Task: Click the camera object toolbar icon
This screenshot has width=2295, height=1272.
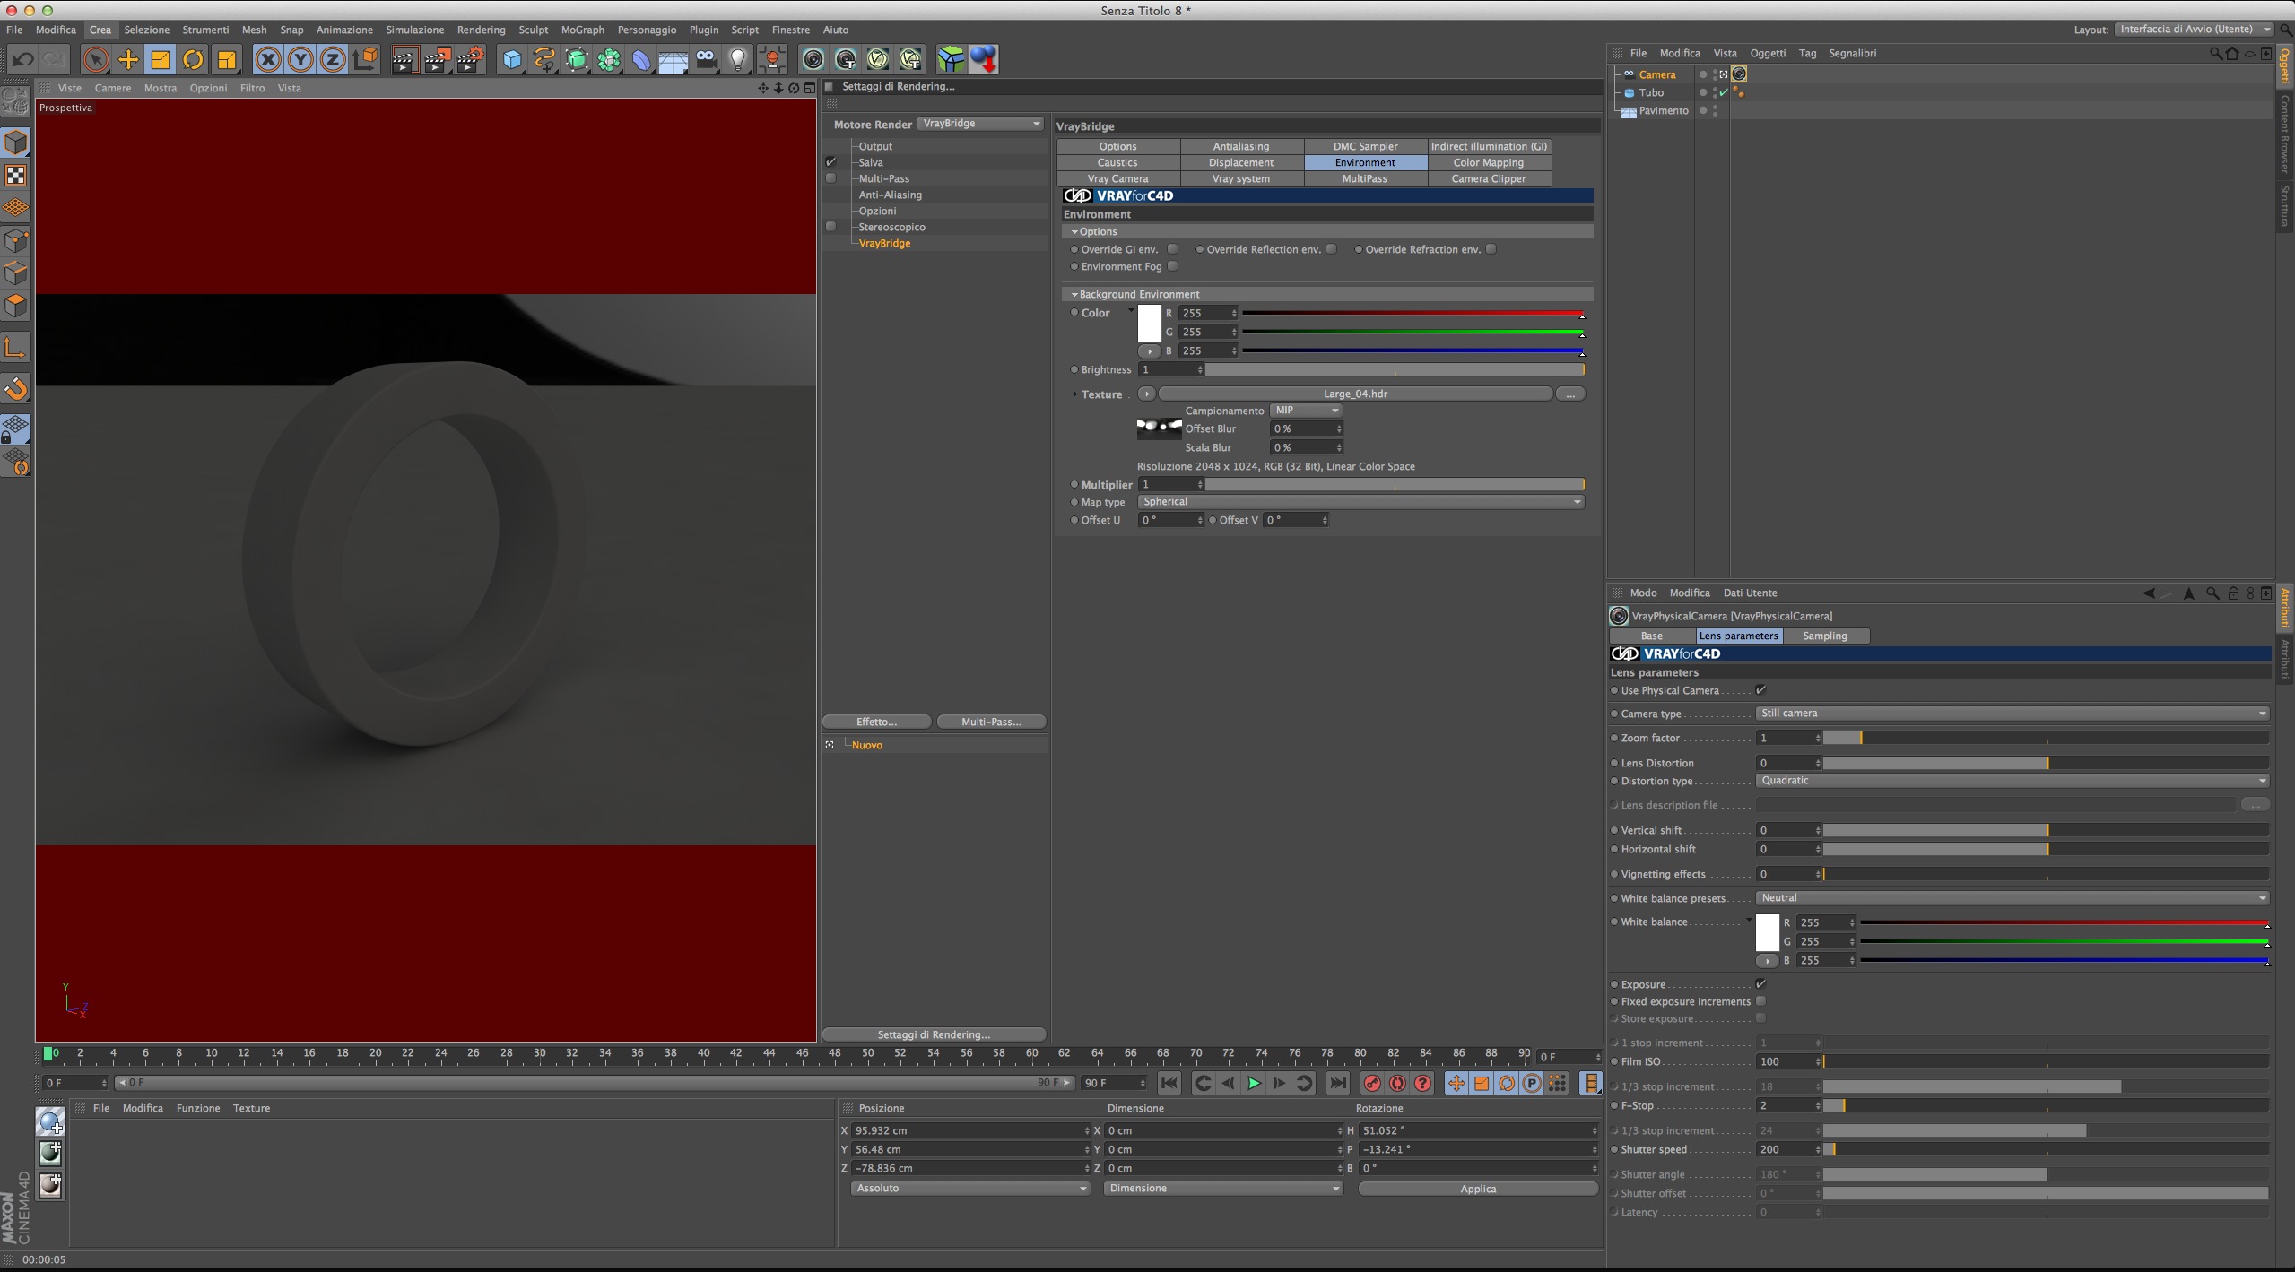Action: (x=706, y=60)
